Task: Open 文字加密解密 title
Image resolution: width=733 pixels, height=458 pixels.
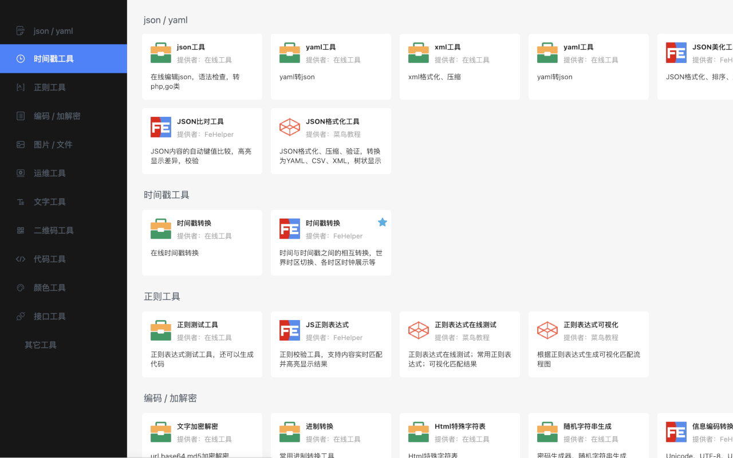Action: click(x=198, y=426)
